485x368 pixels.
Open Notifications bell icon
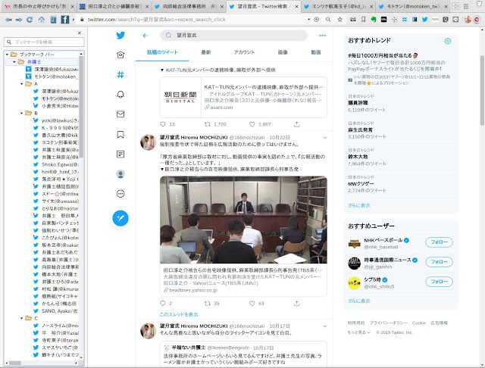pyautogui.click(x=120, y=94)
